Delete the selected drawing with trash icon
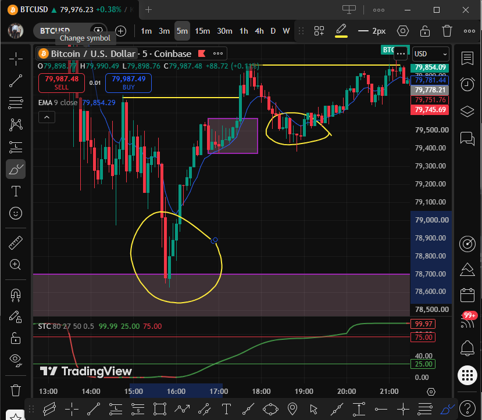 (x=447, y=31)
